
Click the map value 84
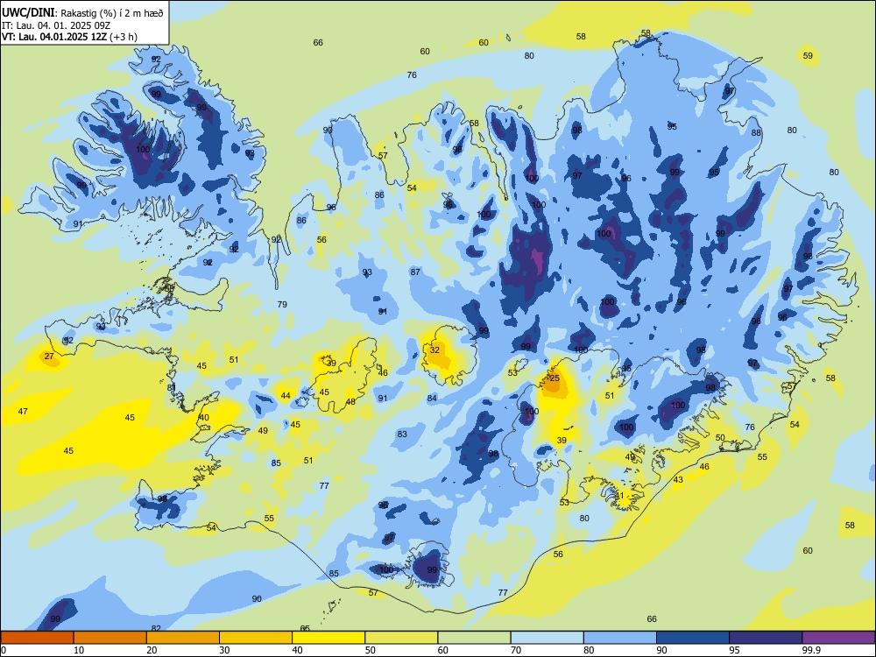pyautogui.click(x=432, y=399)
